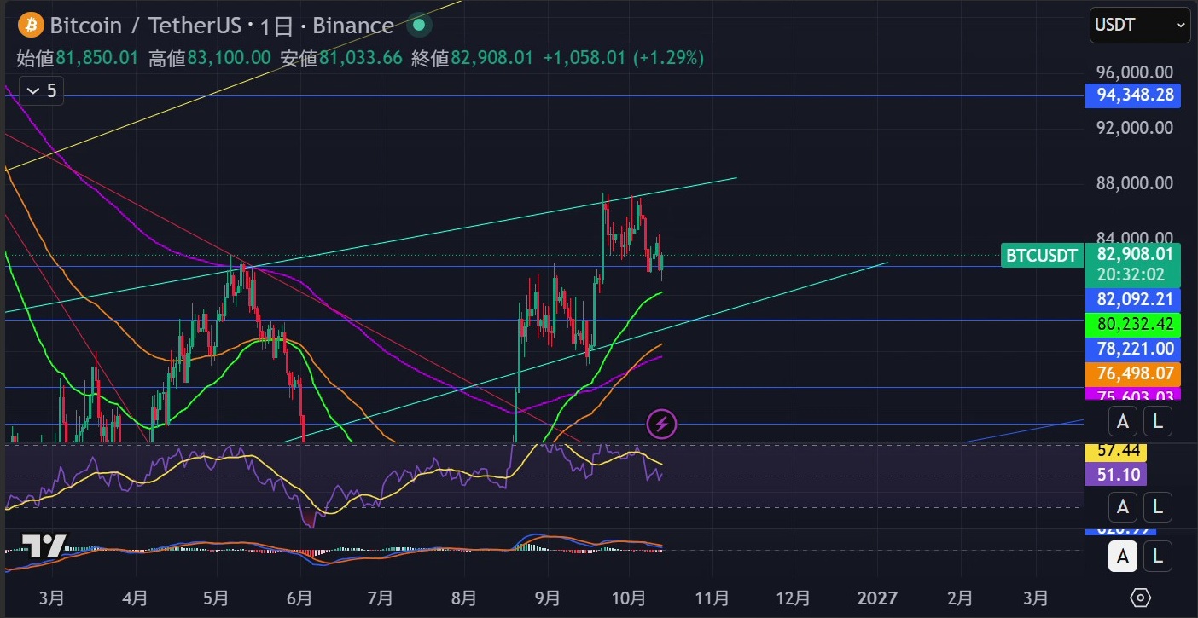
Task: Click the orange Bitcoin logo icon
Action: [x=32, y=26]
